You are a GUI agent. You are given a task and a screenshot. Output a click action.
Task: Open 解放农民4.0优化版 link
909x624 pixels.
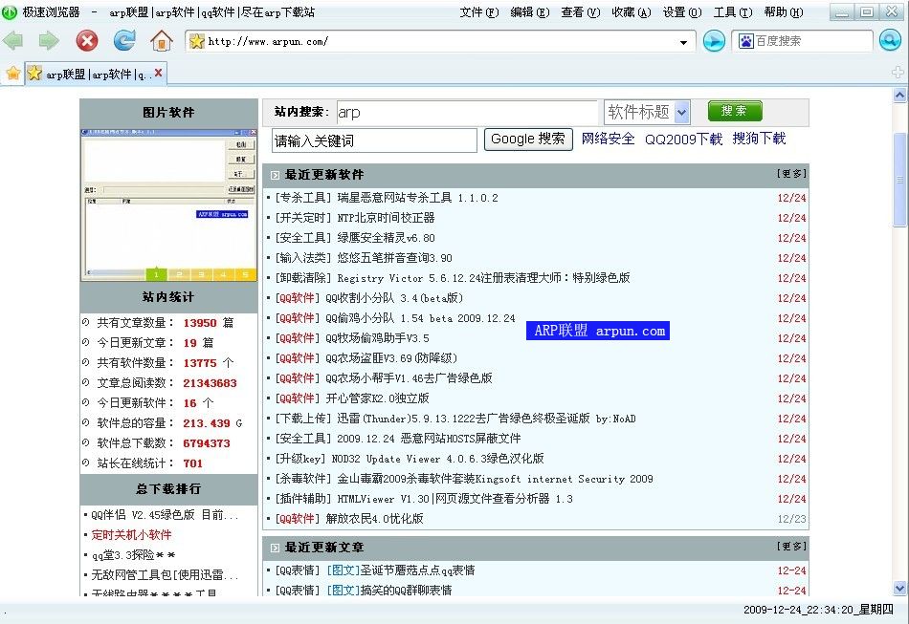(374, 519)
